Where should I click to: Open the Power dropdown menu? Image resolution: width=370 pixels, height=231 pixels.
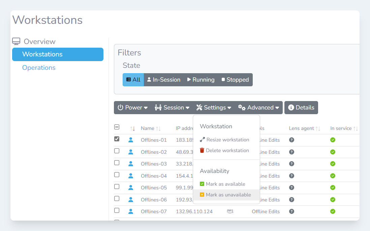click(x=133, y=107)
